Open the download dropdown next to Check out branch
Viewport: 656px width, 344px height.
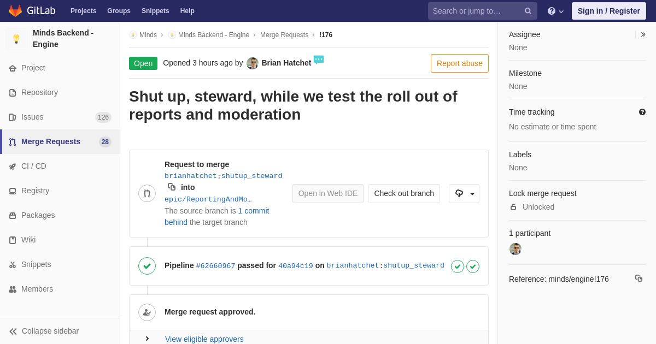[464, 193]
